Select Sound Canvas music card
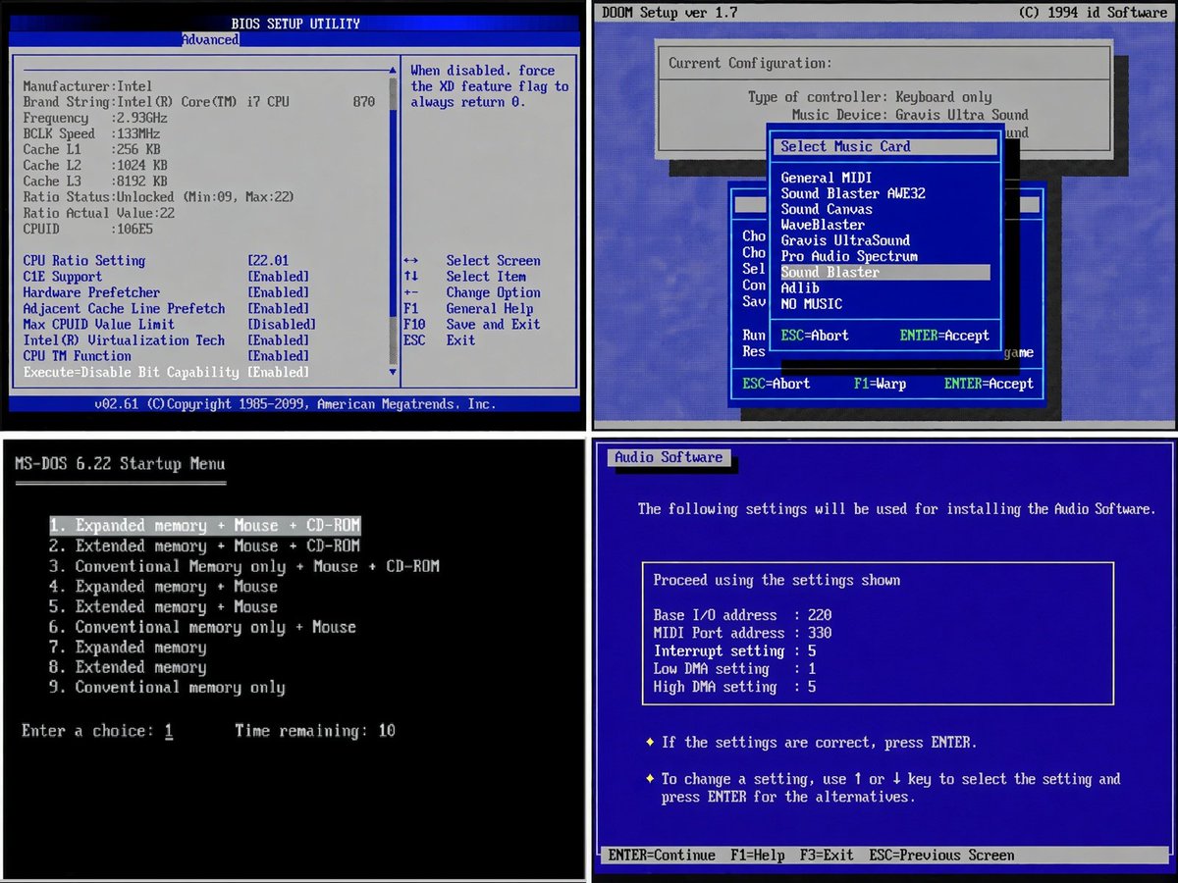The height and width of the screenshot is (883, 1178). [x=827, y=209]
